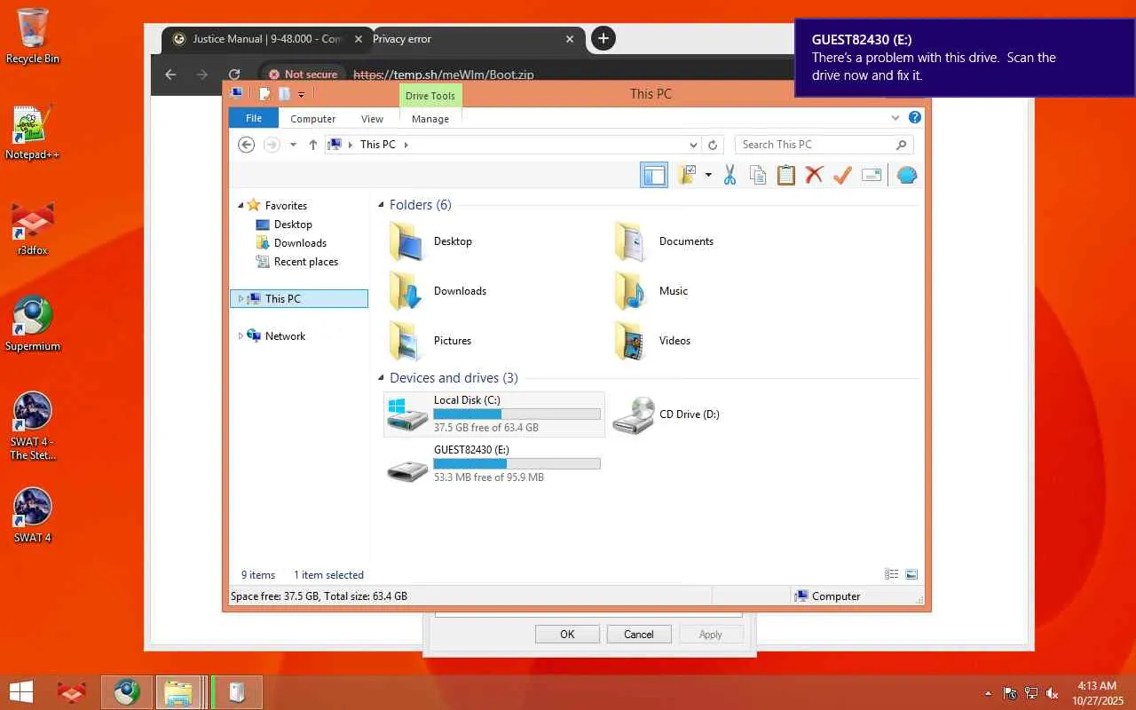Click the blue shell icon in toolbar

906,176
